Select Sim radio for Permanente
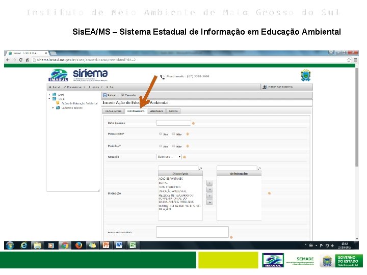The height and width of the screenshot is (275, 367). pos(161,134)
